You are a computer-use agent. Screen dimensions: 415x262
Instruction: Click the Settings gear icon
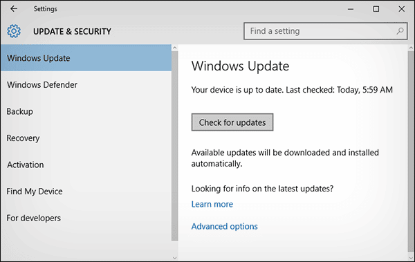14,31
